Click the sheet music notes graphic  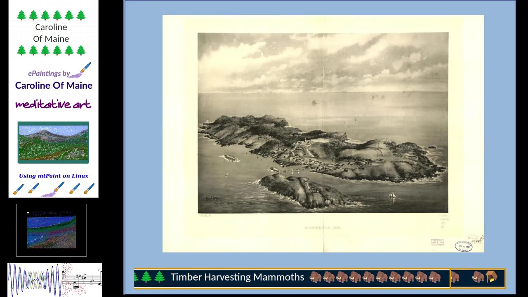pos(82,280)
